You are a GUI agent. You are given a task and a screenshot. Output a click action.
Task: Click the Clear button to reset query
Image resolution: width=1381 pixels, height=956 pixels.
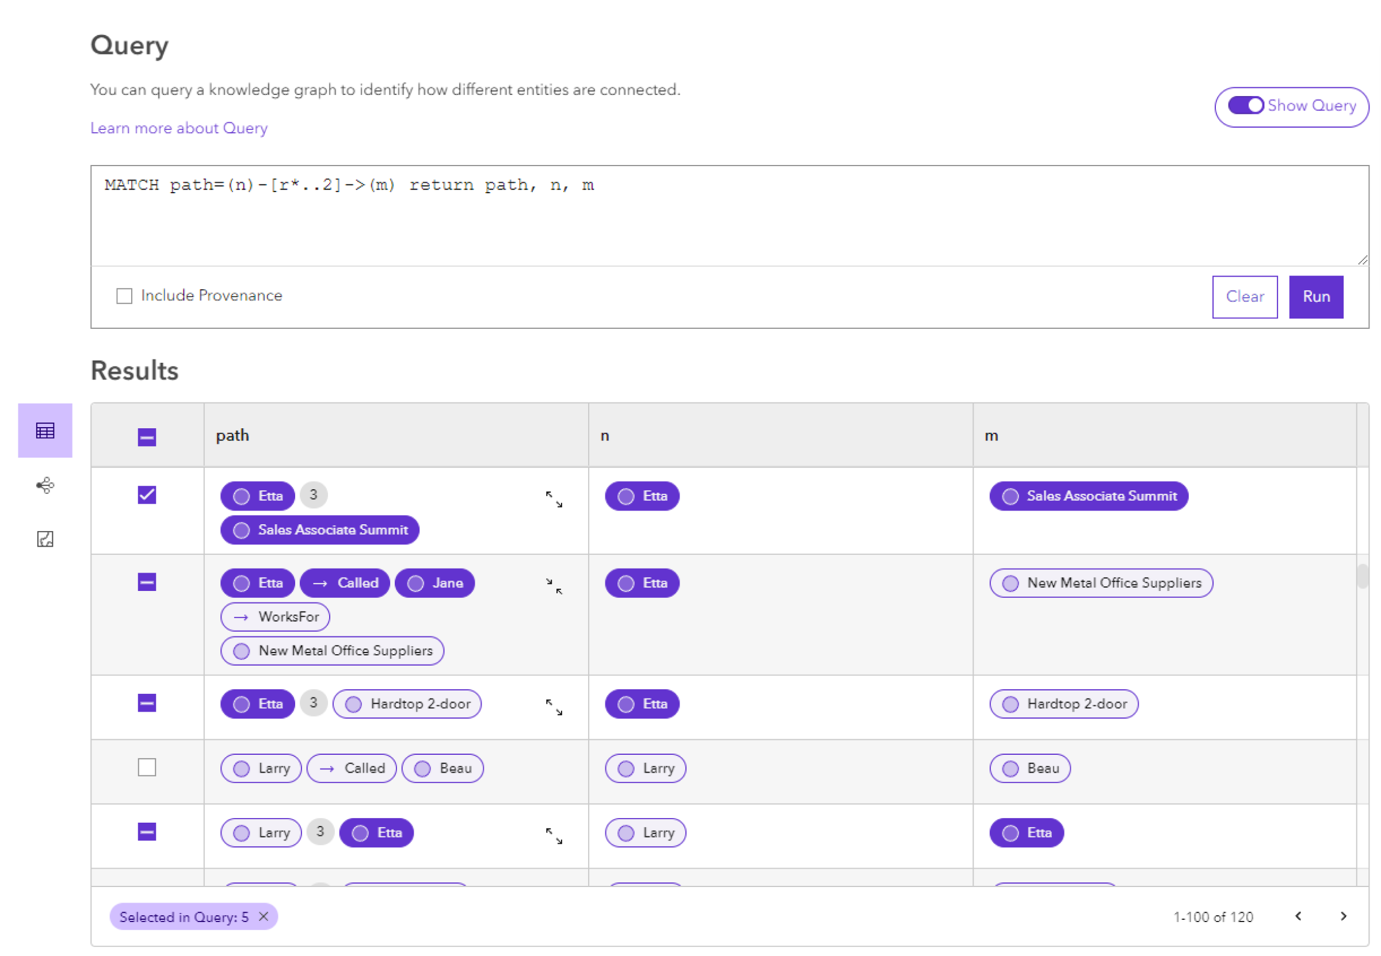[x=1247, y=295]
